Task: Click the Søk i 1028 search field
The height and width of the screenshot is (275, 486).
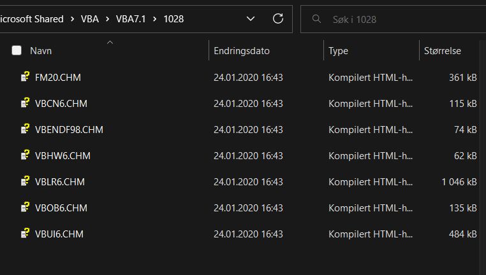Action: [x=393, y=19]
